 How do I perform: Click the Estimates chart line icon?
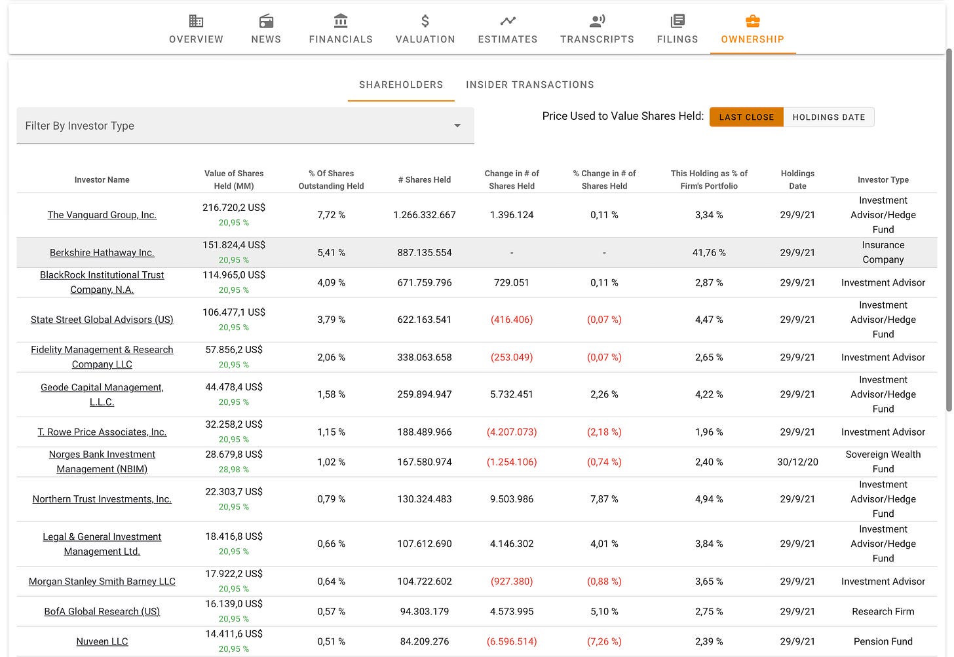pos(508,21)
